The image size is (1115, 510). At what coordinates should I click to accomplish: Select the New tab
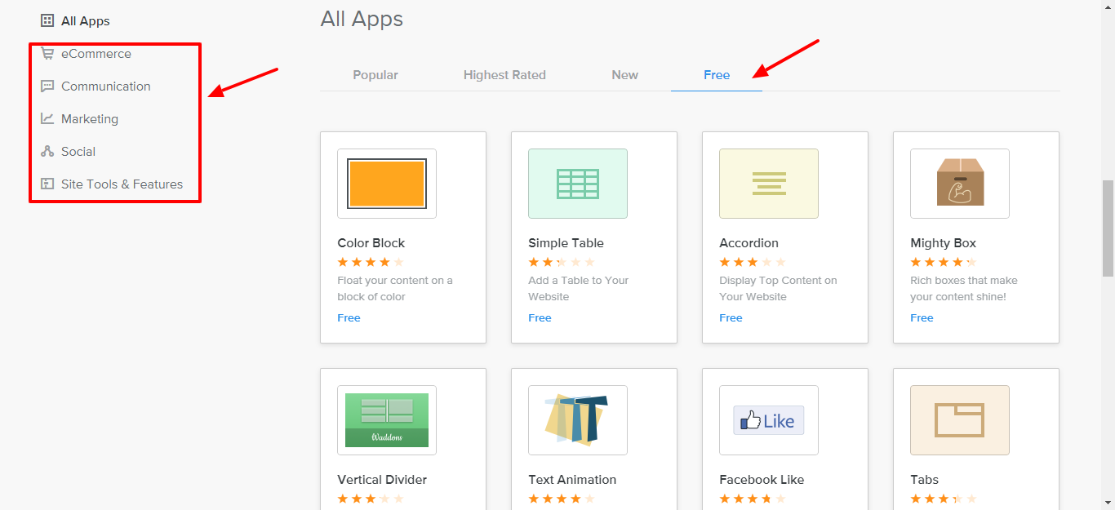(625, 75)
